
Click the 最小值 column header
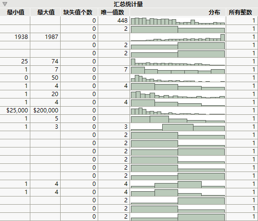click(15, 12)
